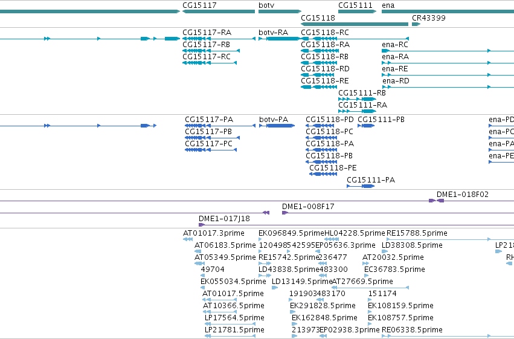Select transcript CG15117-RC
The height and width of the screenshot is (339, 514).
click(207, 57)
